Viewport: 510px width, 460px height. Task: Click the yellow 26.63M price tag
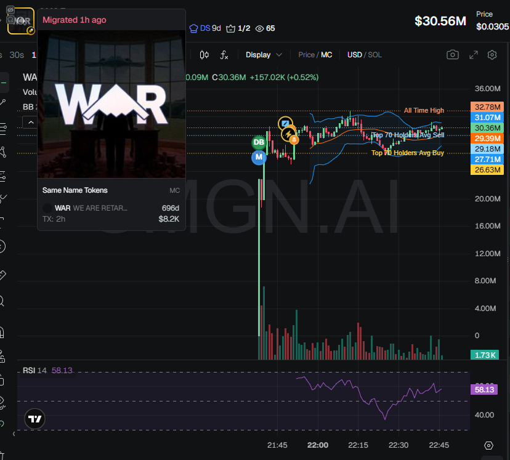487,170
